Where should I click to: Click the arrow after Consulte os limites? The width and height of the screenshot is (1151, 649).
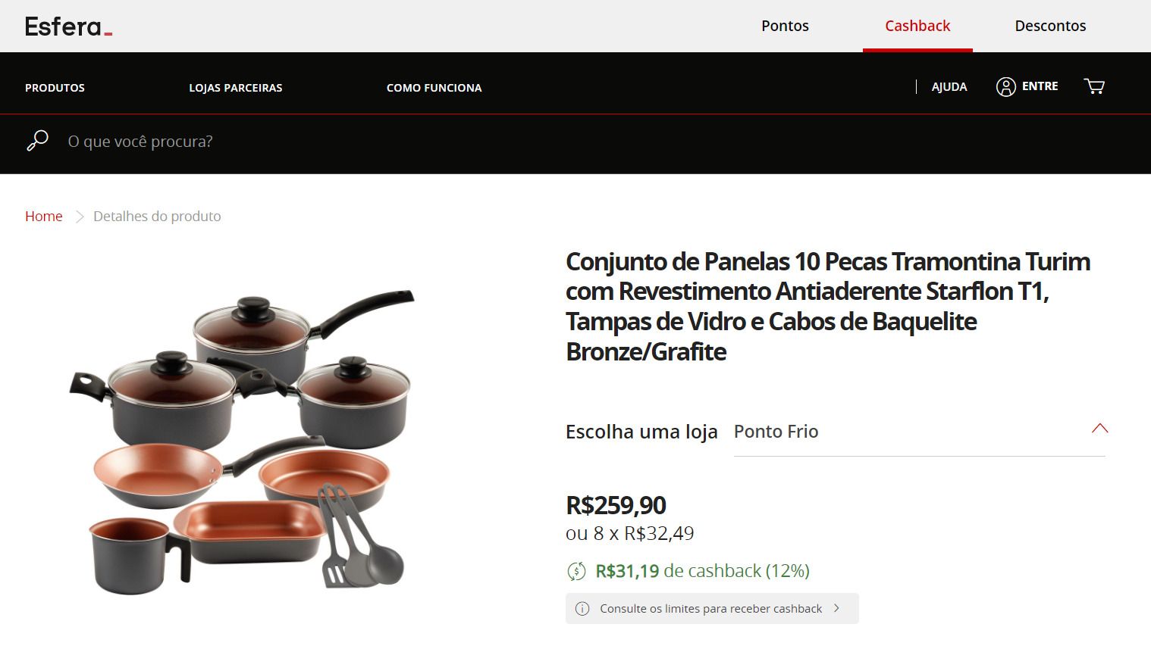point(836,608)
